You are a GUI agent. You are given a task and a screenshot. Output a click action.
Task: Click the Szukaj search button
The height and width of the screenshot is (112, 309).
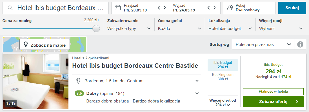coord(292,8)
